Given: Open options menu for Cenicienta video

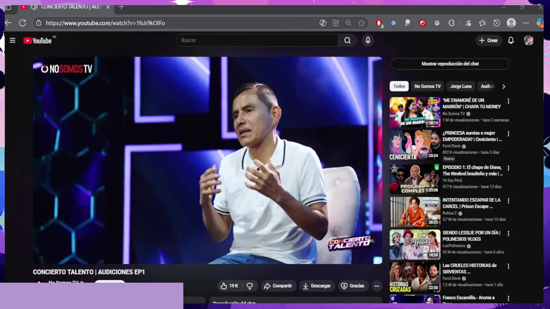Looking at the screenshot, I should click(508, 134).
